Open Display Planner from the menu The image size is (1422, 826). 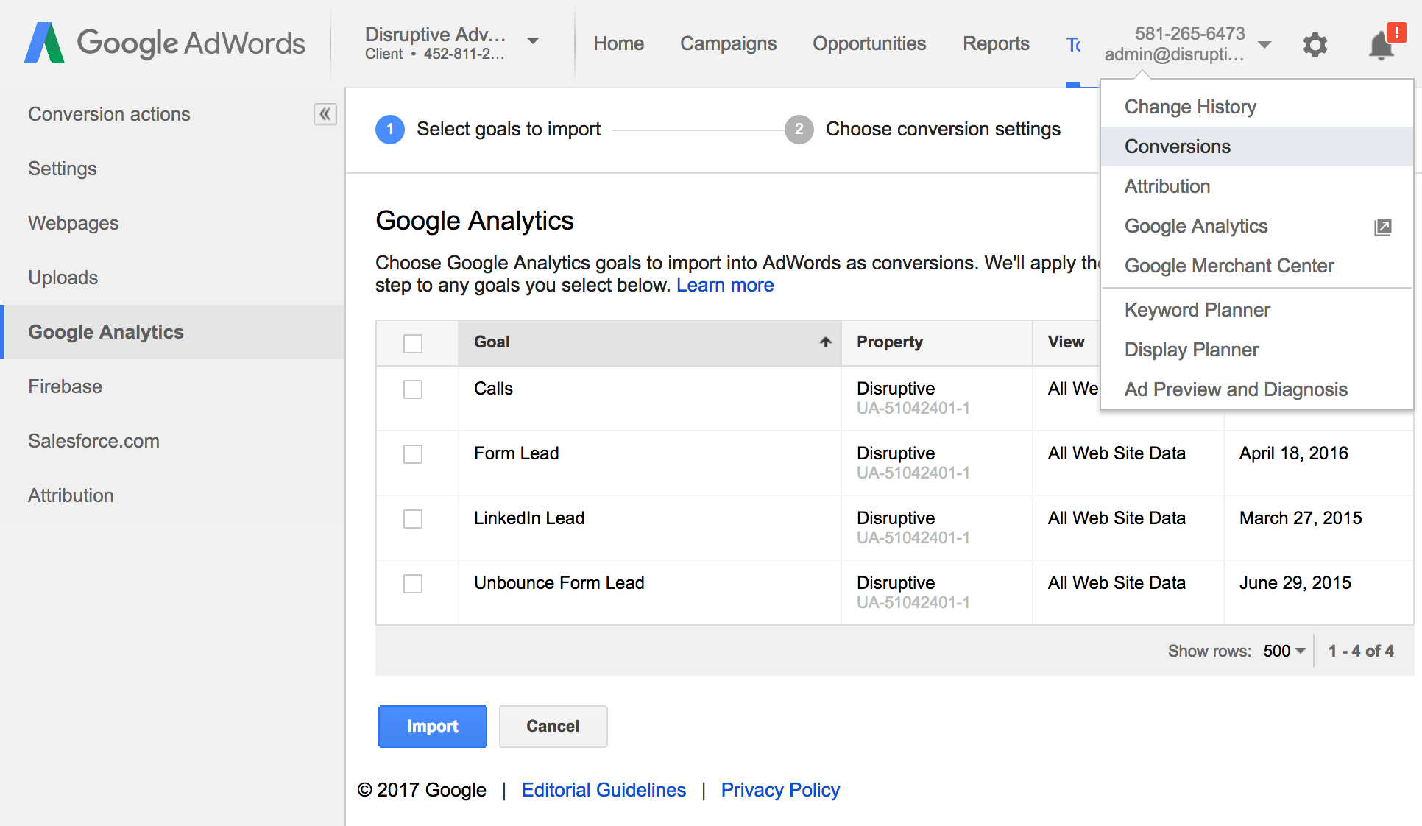coord(1257,350)
